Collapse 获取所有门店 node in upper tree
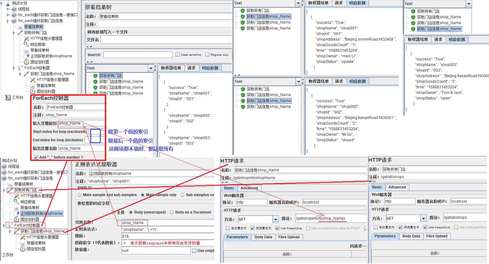This screenshot has width=489, height=264. [14, 33]
